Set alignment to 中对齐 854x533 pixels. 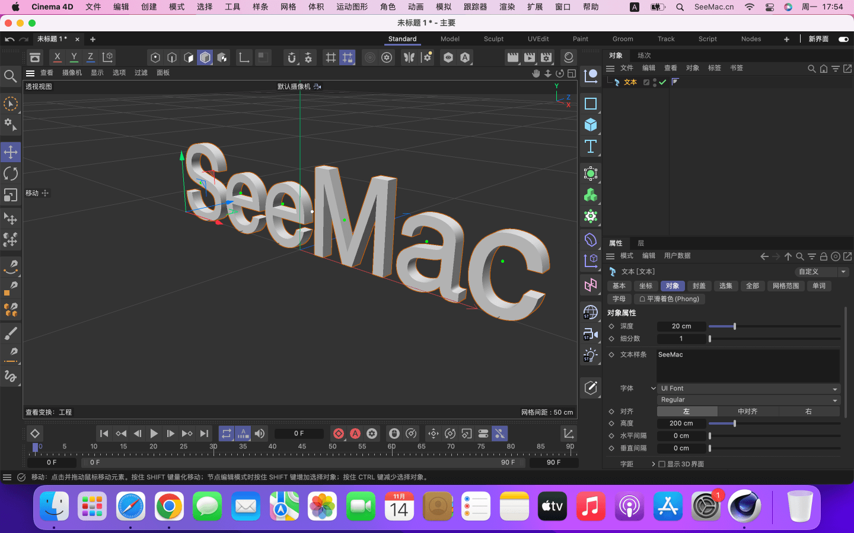click(747, 412)
